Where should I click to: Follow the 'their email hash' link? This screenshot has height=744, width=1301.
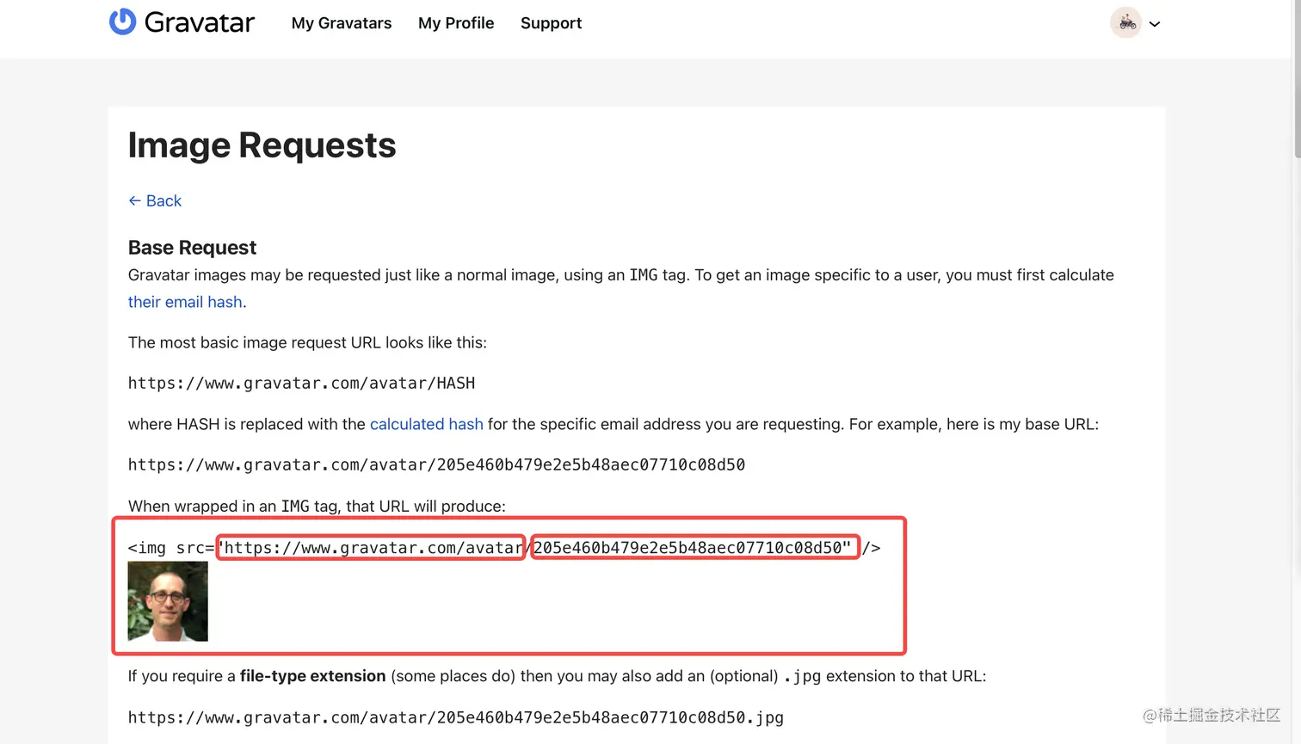click(185, 302)
